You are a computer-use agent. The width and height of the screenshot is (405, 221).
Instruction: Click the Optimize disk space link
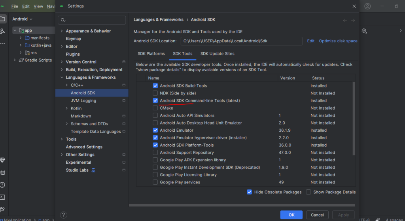click(x=338, y=41)
